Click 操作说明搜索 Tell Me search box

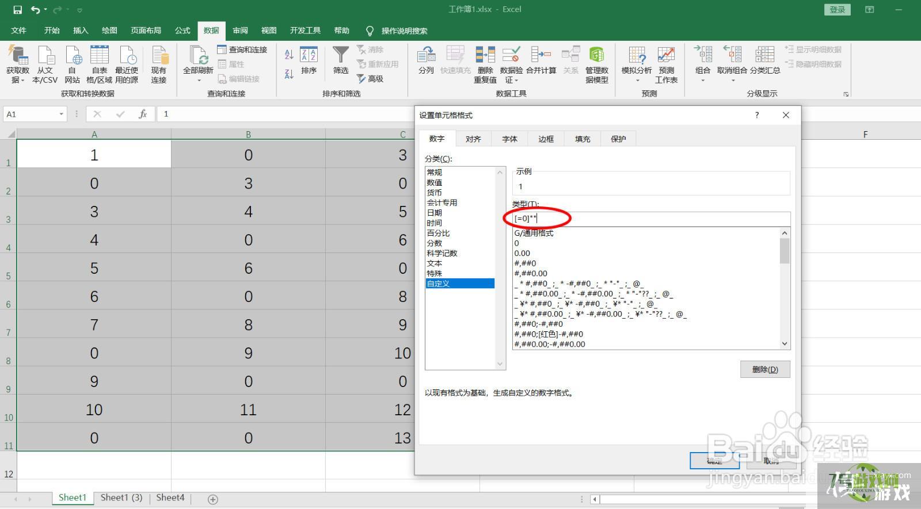pos(404,30)
